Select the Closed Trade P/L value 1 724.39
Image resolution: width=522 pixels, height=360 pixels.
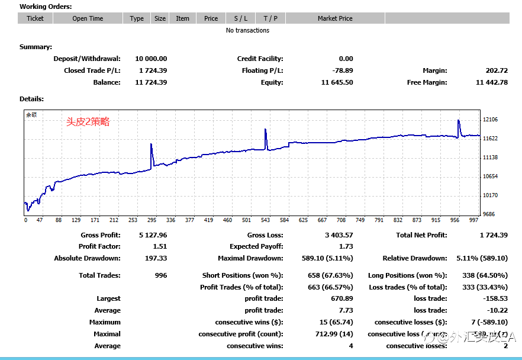153,70
